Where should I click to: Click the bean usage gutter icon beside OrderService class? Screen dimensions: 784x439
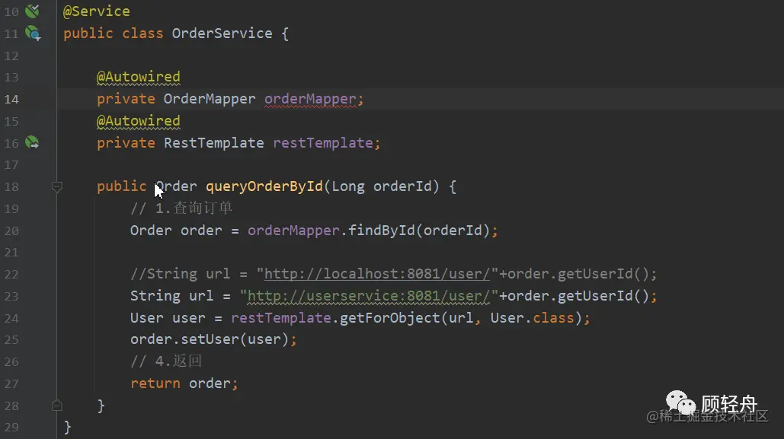click(33, 33)
